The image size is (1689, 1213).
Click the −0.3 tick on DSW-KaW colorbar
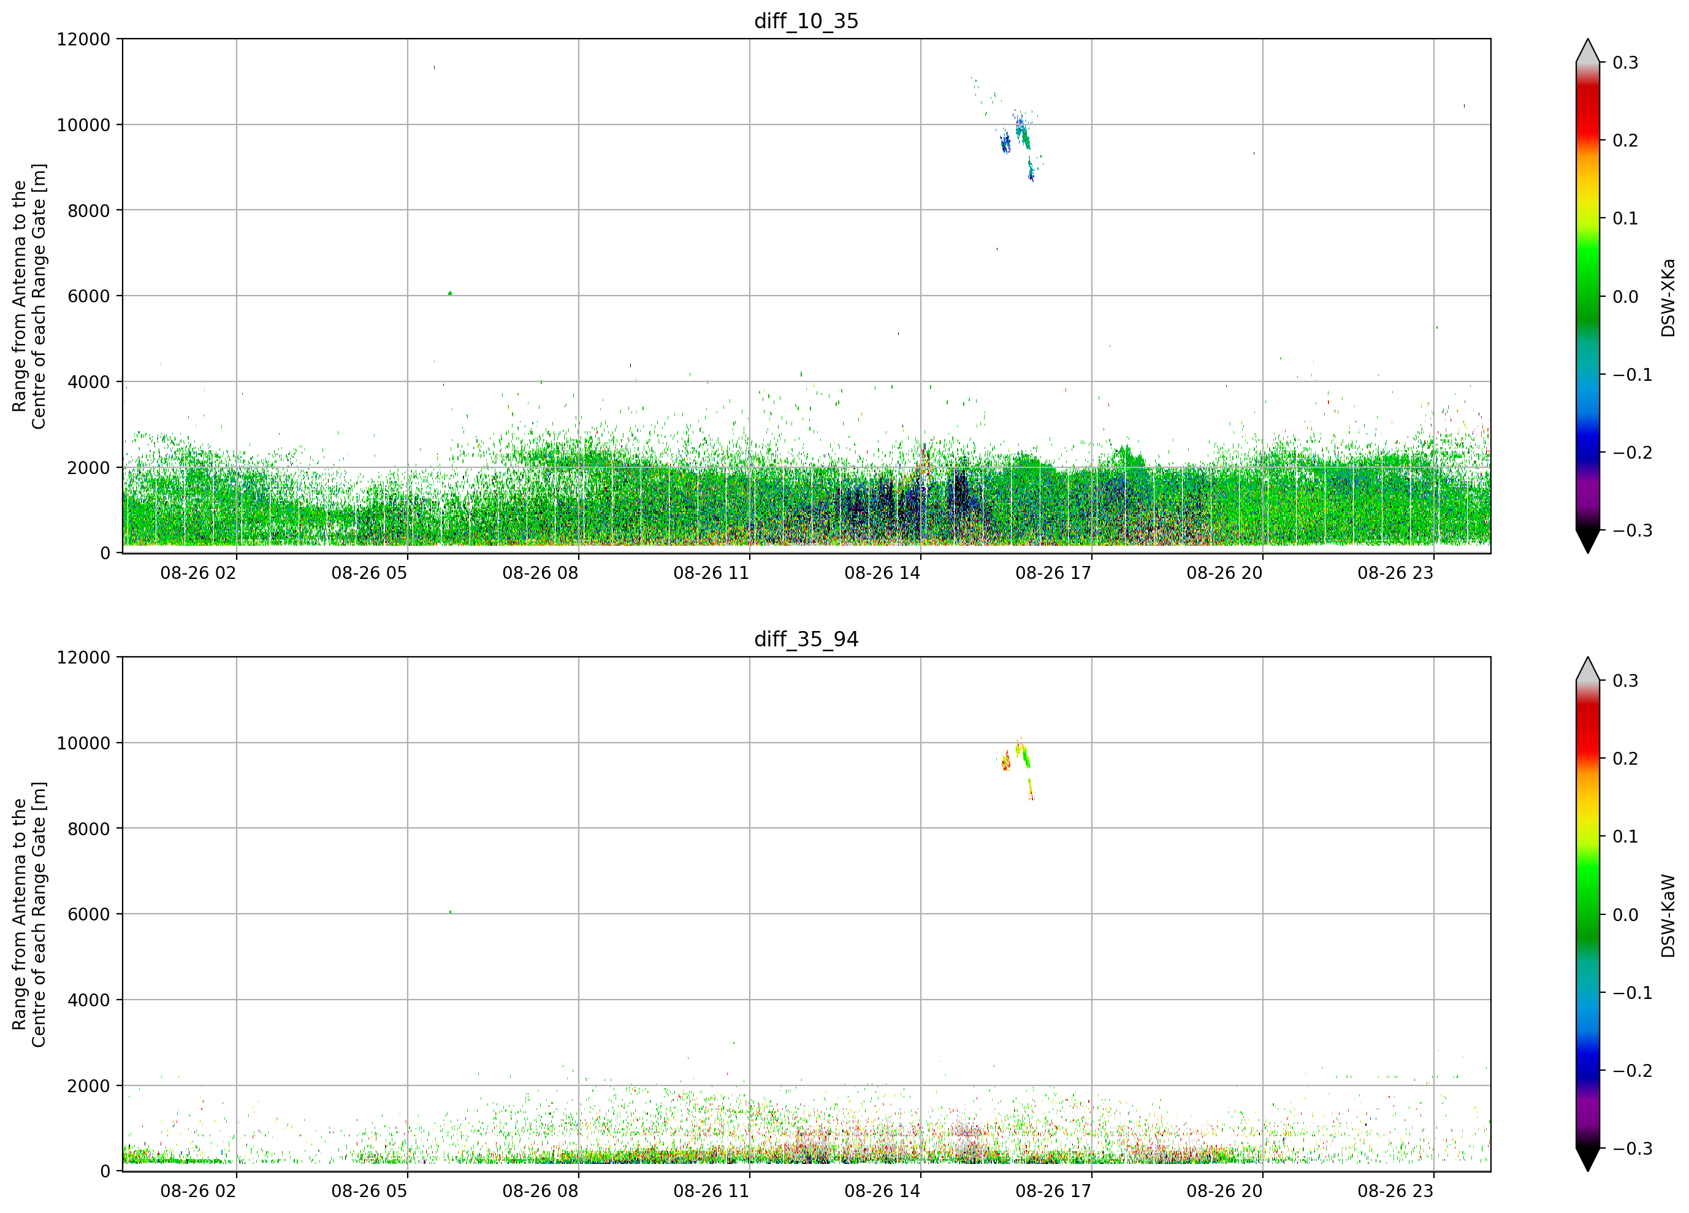pos(1633,1149)
